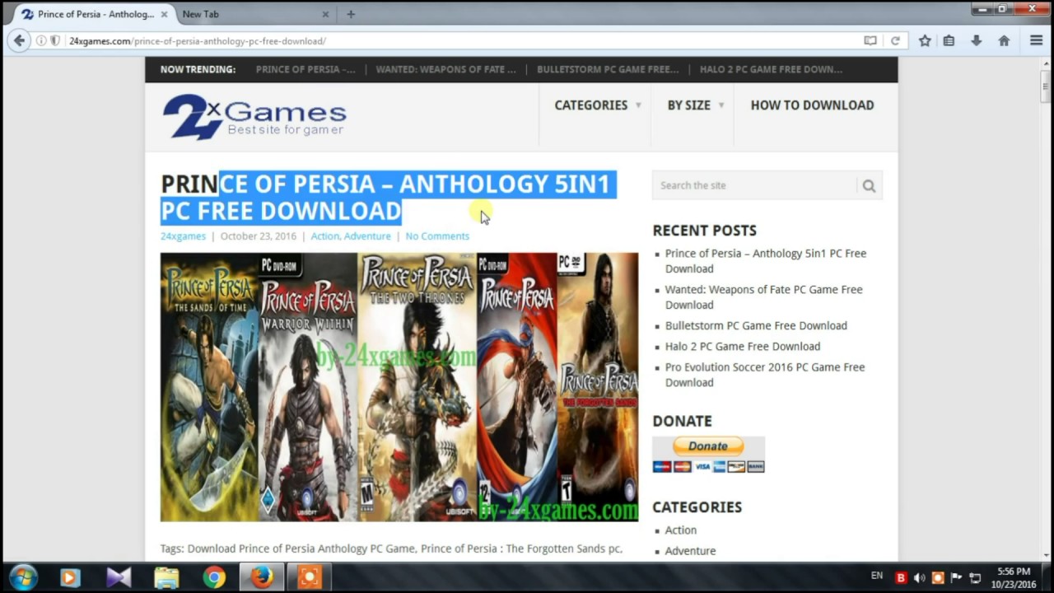Open recent post Halo 2 PC Game
Image resolution: width=1054 pixels, height=593 pixels.
coord(743,346)
